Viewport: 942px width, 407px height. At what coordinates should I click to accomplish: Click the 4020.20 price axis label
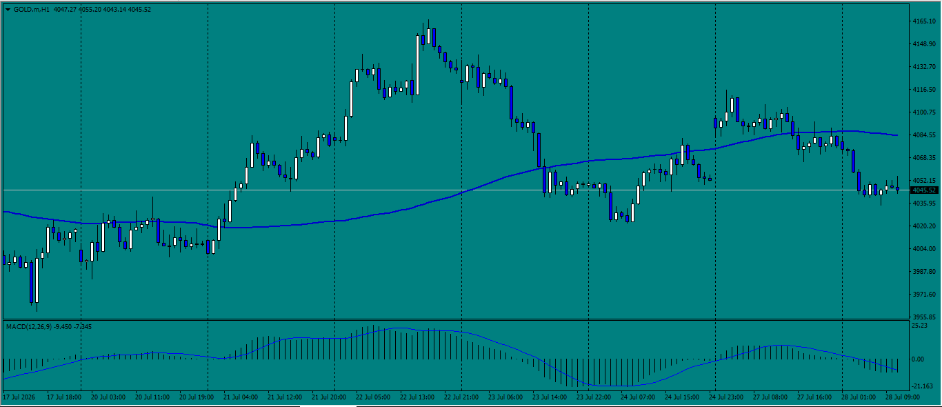tap(923, 226)
